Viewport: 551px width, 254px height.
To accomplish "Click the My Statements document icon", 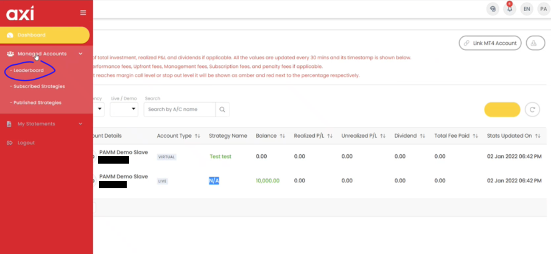I will point(9,123).
